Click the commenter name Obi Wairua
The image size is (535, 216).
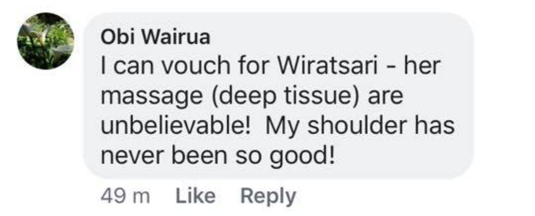[x=155, y=37]
